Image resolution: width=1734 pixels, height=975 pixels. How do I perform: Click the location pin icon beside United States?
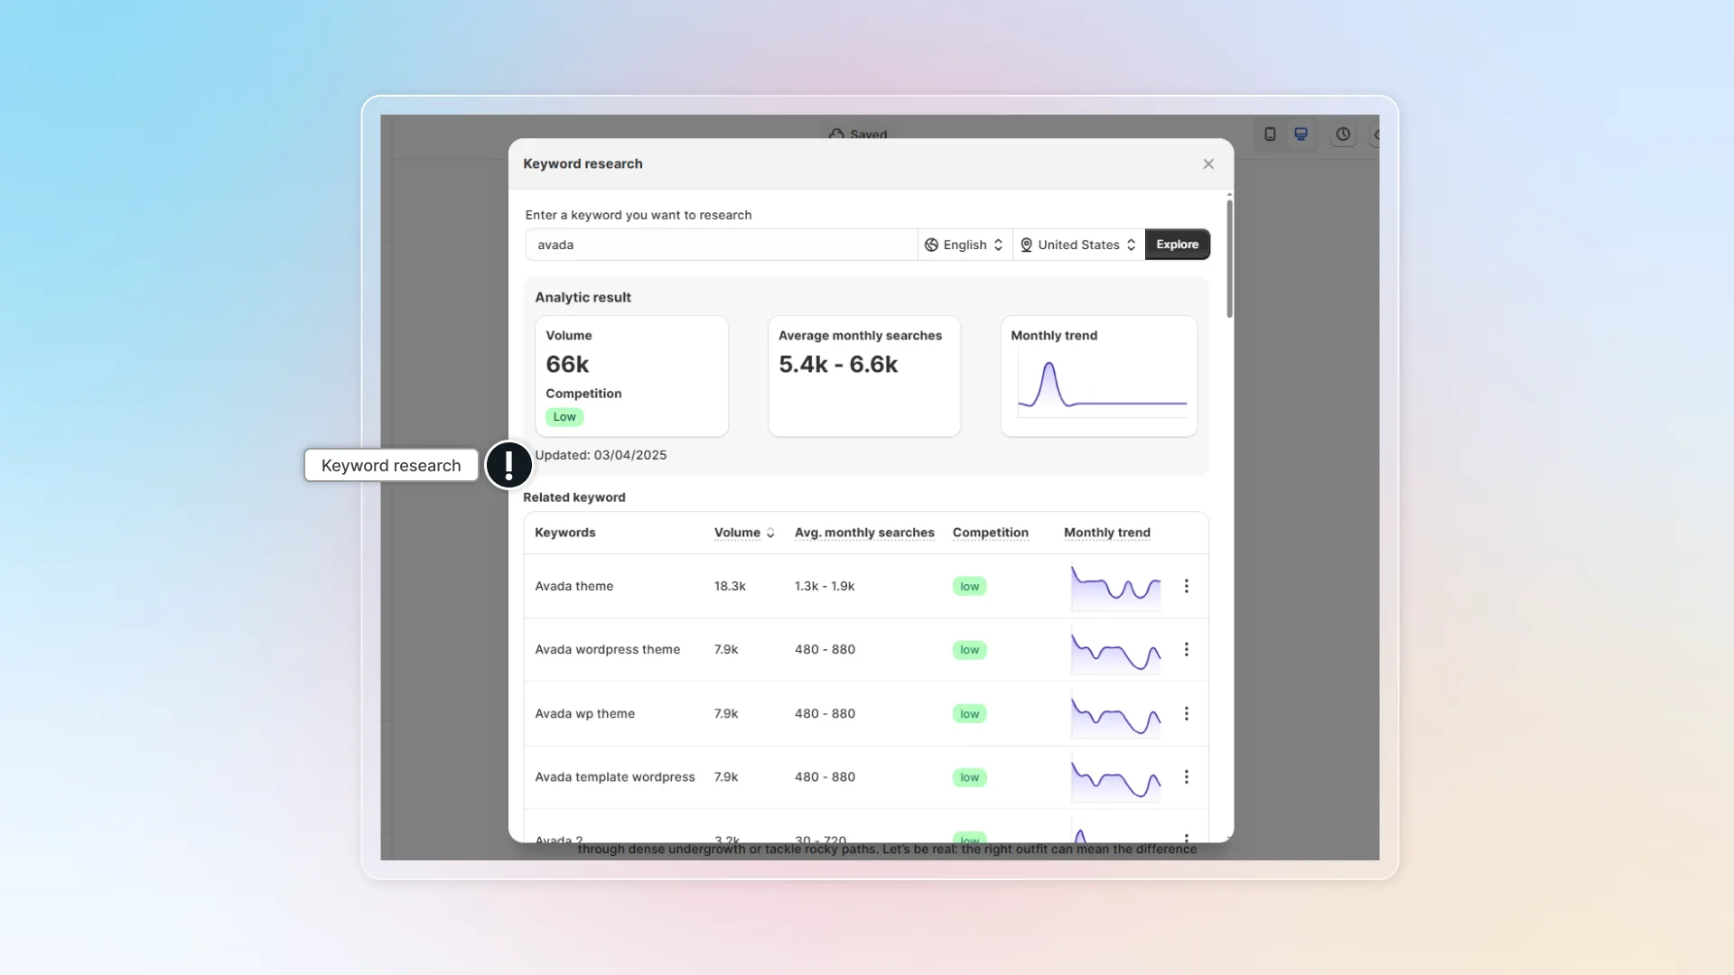(x=1026, y=245)
